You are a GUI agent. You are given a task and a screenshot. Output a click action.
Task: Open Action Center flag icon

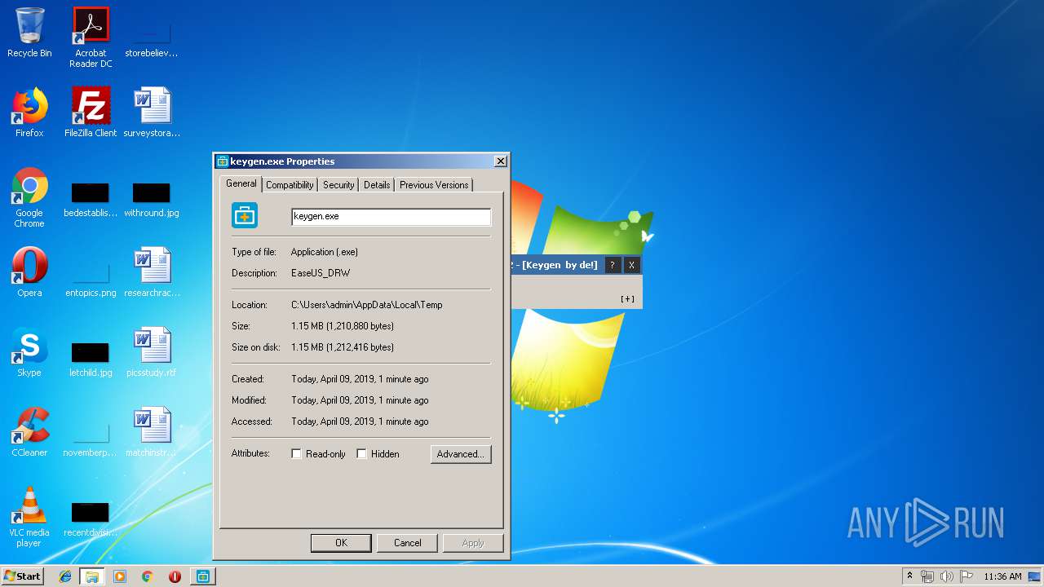point(966,576)
